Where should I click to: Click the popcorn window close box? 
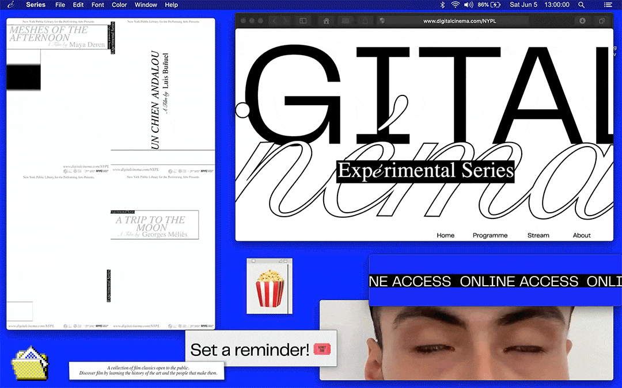(x=253, y=262)
